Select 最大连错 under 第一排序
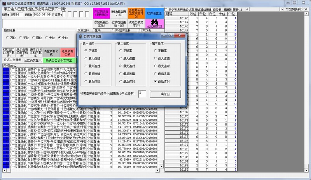The image size is (311, 180). (86, 58)
